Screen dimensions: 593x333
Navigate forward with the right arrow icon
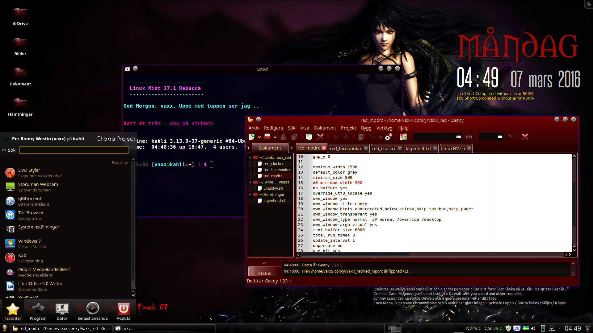(346, 137)
